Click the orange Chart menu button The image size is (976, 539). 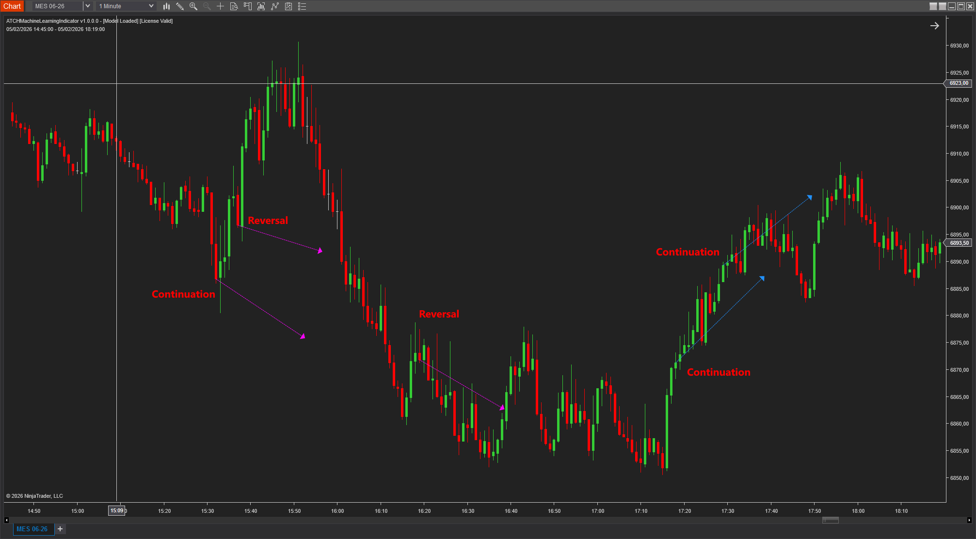click(12, 6)
